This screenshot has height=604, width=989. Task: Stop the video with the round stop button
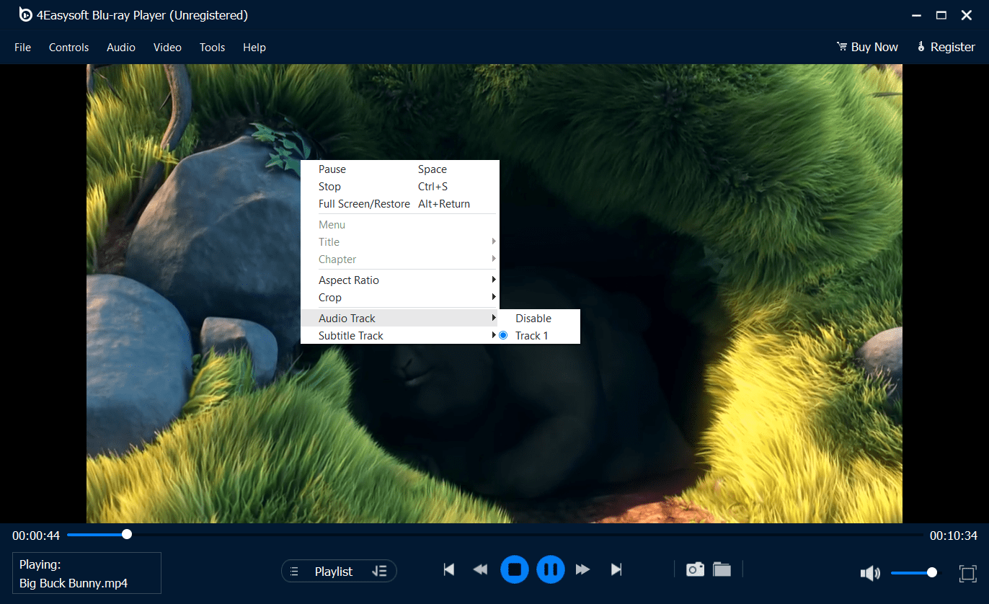(x=515, y=569)
